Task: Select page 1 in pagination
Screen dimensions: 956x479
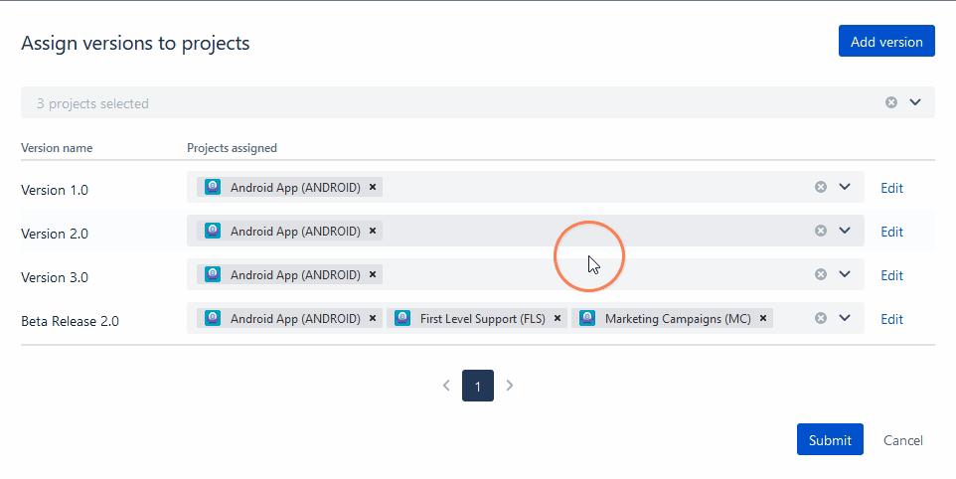Action: [x=478, y=386]
